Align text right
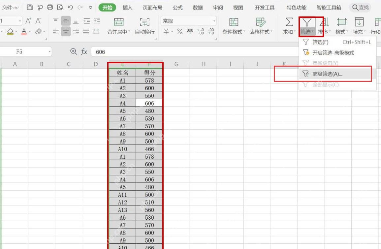This screenshot has height=249, width=381. point(76,31)
